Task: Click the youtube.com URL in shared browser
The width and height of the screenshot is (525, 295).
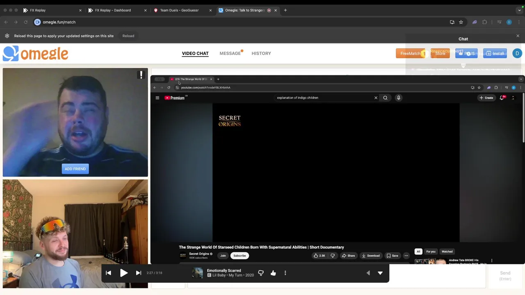Action: pyautogui.click(x=205, y=87)
